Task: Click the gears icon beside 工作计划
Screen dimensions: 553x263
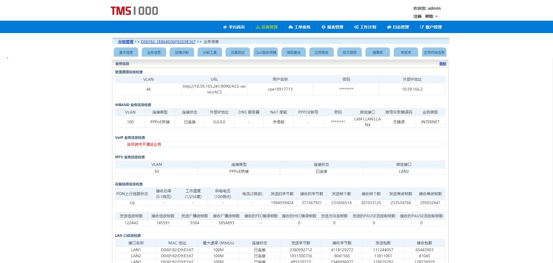Action: (356, 27)
